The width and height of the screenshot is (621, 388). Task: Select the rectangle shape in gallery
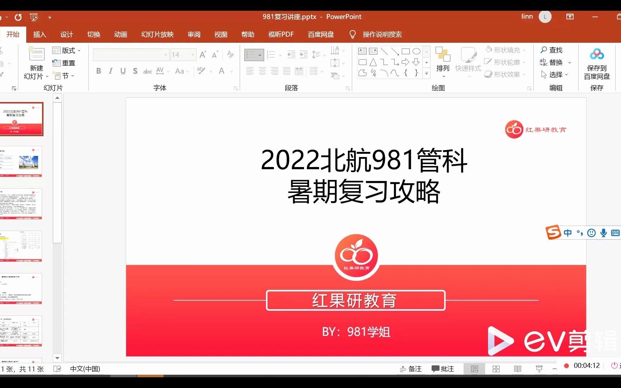tap(406, 51)
